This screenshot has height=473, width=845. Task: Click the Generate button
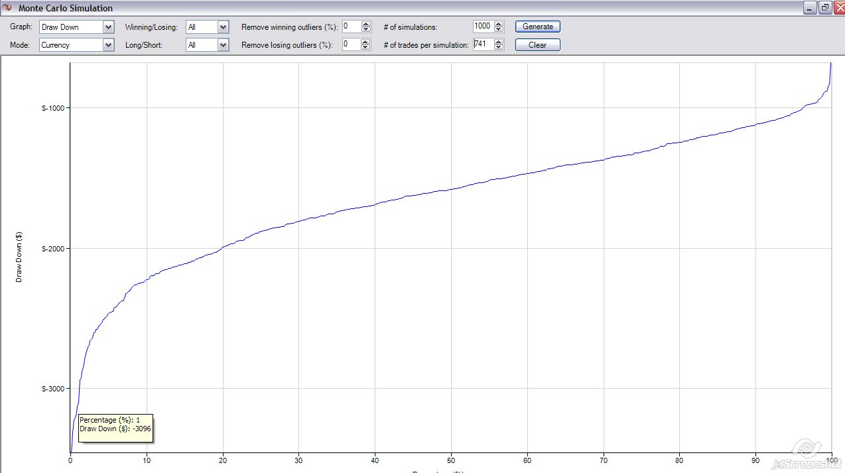(x=537, y=27)
